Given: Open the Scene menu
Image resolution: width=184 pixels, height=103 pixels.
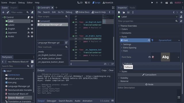Looking at the screenshot, I should pyautogui.click(x=4, y=3).
